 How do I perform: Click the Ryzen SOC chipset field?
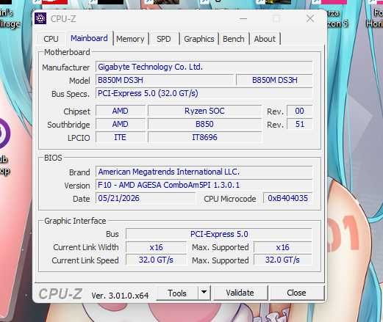pos(204,111)
